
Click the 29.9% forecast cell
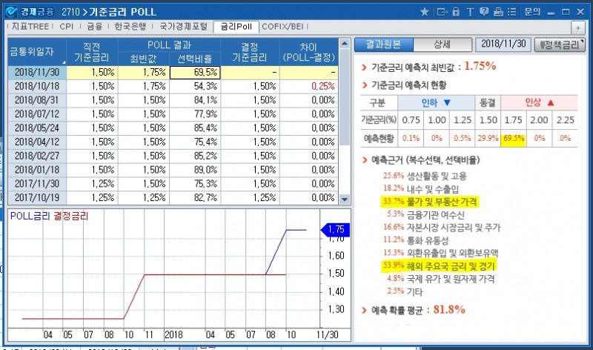coord(488,138)
